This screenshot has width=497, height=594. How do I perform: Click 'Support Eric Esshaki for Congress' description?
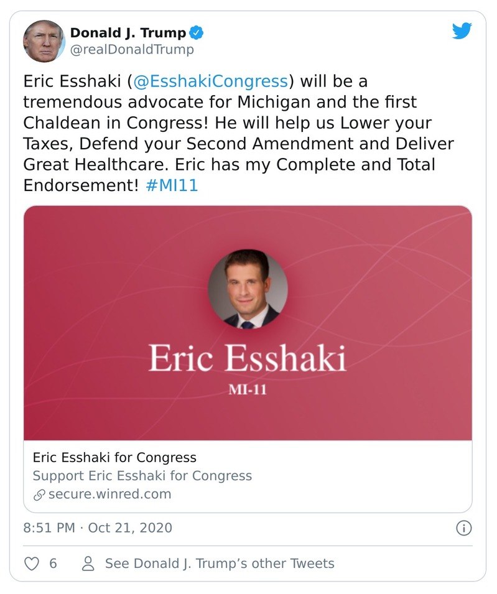(x=142, y=476)
